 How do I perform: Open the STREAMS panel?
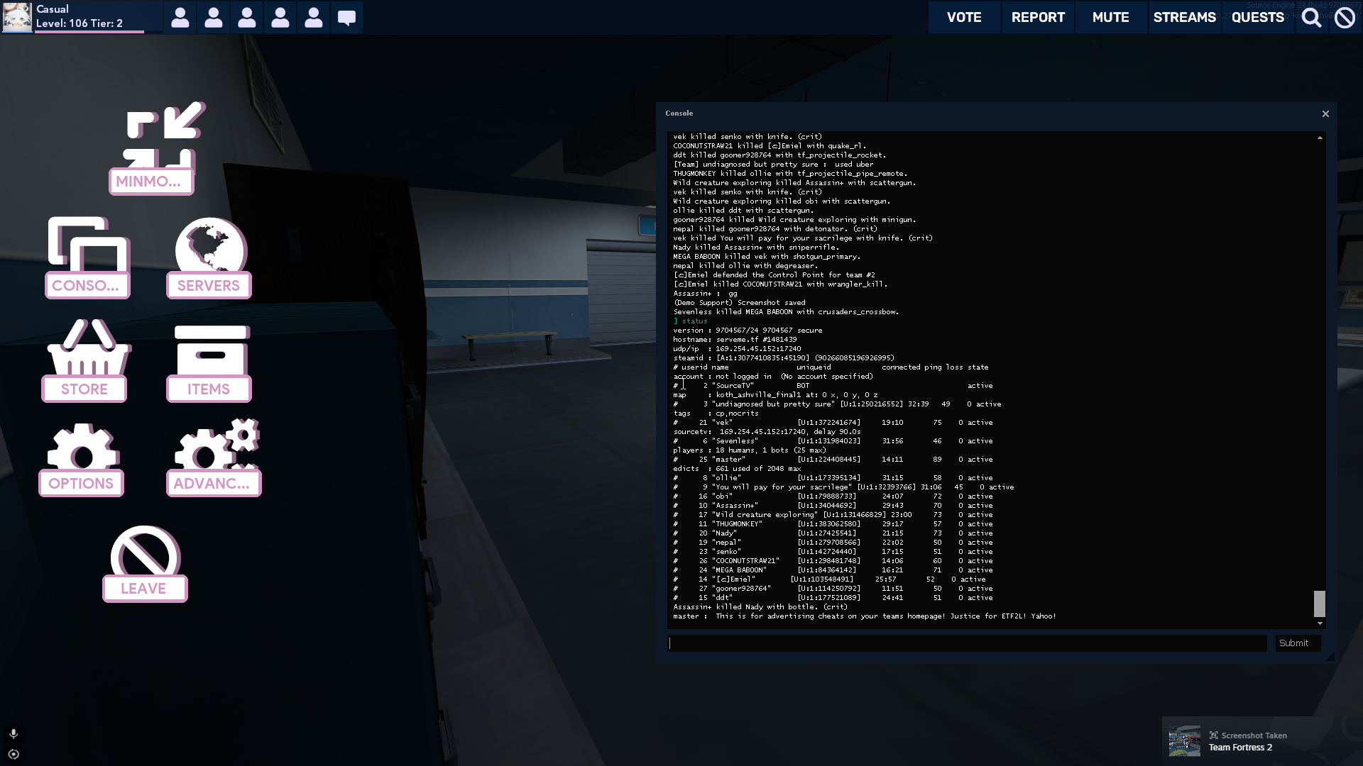1184,17
